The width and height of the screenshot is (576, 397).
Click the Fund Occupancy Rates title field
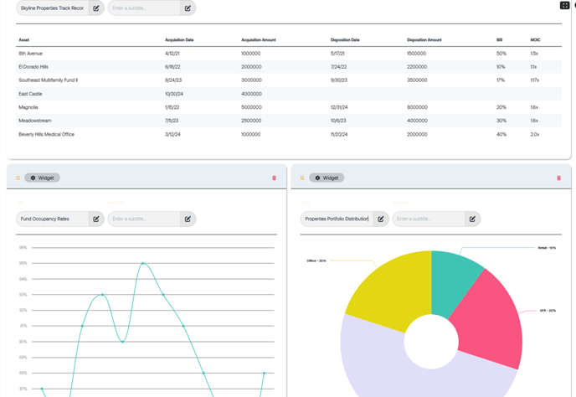pos(52,219)
